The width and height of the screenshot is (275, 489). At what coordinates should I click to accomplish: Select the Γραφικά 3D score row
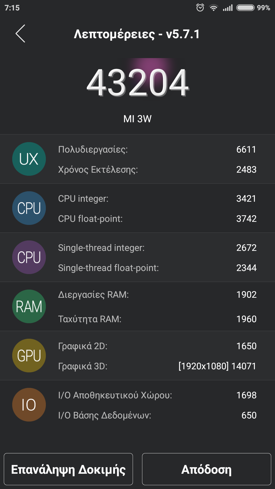157,366
